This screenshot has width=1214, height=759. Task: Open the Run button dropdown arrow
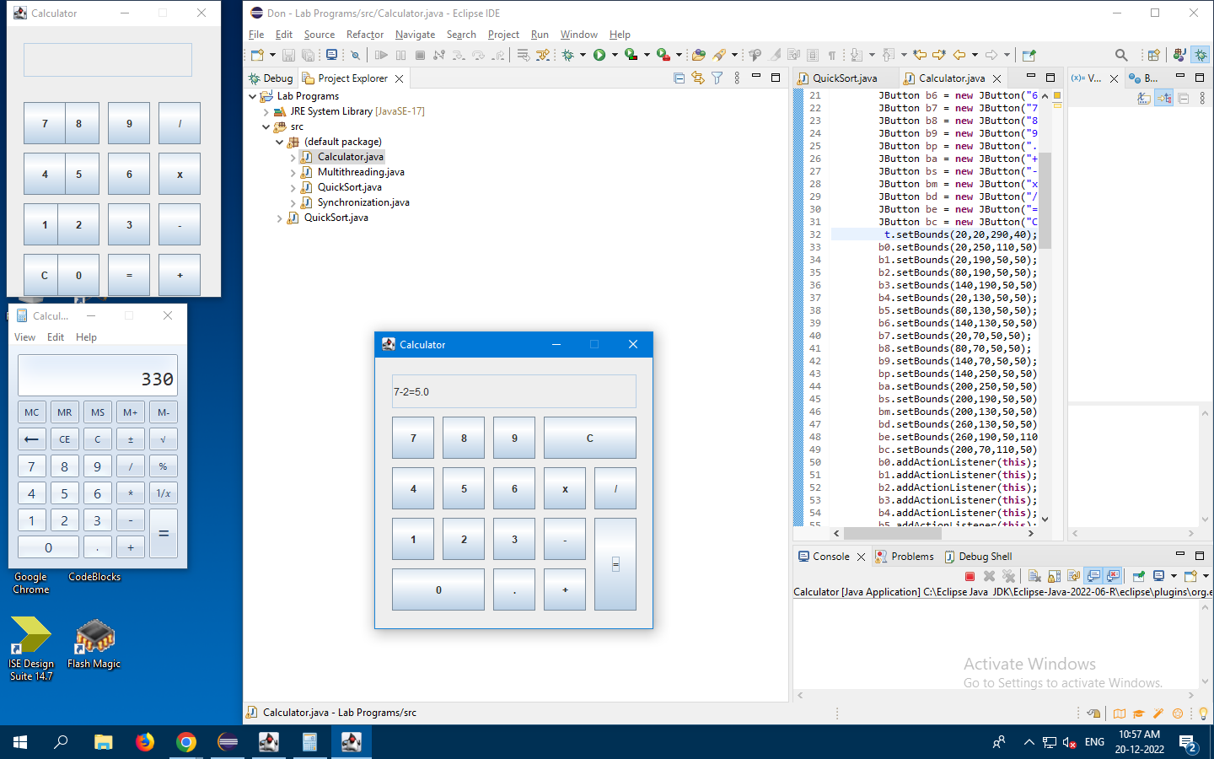[615, 55]
